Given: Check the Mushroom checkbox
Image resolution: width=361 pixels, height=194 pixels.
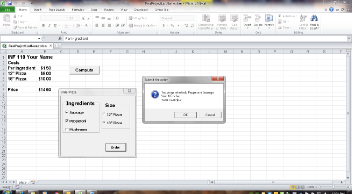Looking at the screenshot, I should (67, 129).
